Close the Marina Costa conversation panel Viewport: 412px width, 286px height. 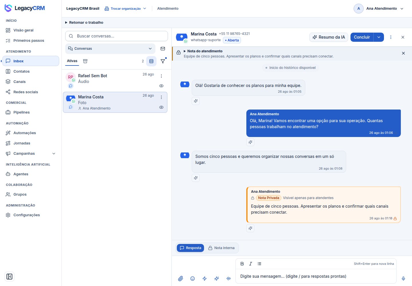(x=403, y=37)
